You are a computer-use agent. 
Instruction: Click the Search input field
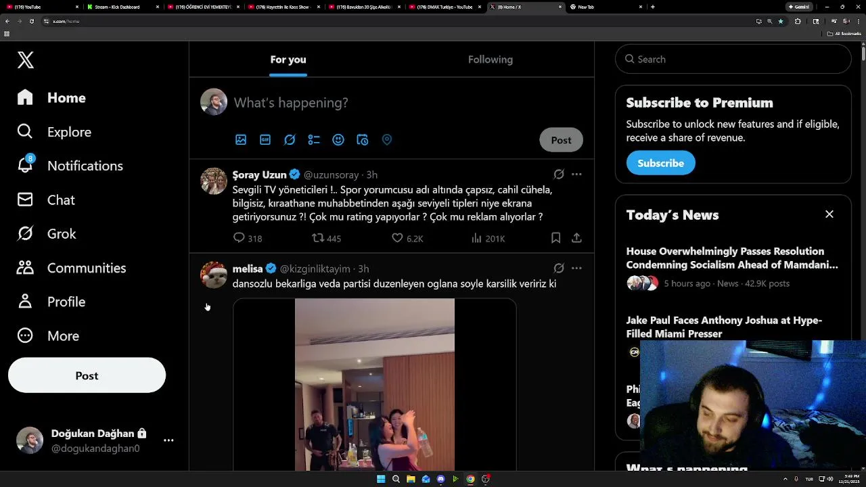[x=733, y=60]
